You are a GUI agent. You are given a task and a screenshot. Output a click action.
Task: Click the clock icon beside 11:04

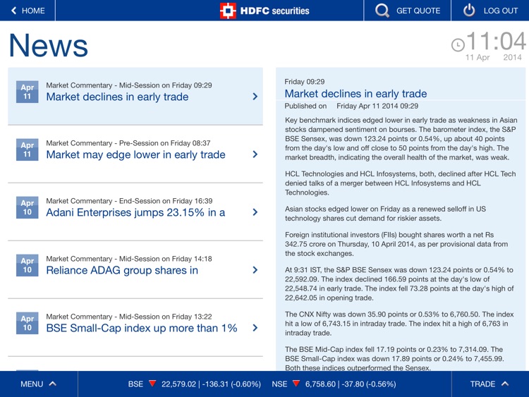458,45
